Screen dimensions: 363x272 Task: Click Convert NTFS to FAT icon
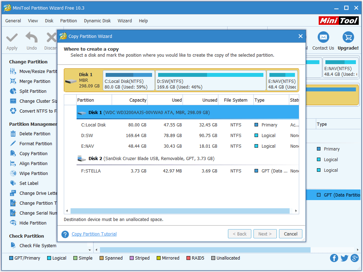[x=13, y=111]
